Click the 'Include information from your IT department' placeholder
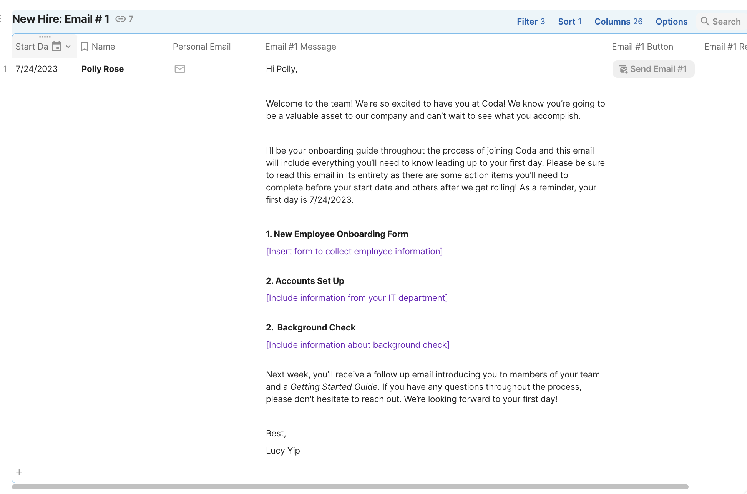This screenshot has height=494, width=747. coord(357,298)
